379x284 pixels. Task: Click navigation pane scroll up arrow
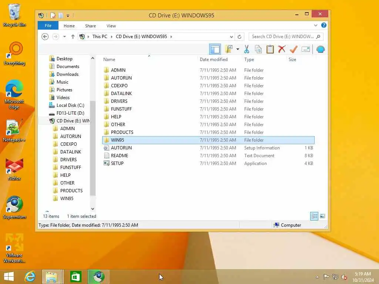[x=93, y=58]
